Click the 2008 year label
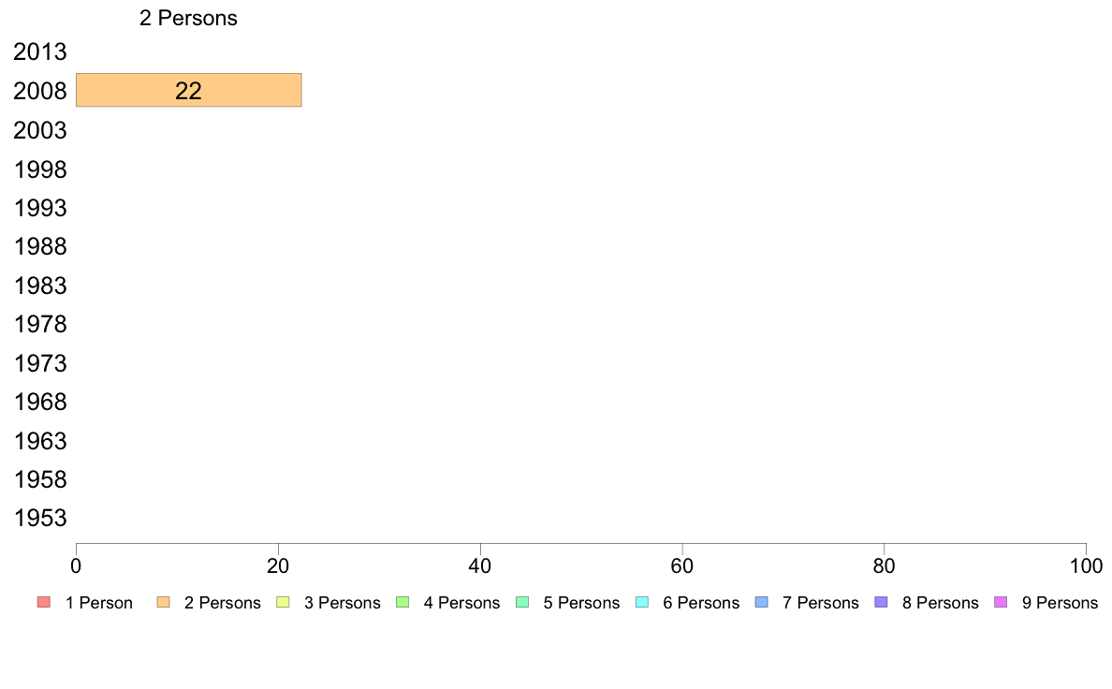Viewport: 1112px width, 689px height. click(40, 91)
